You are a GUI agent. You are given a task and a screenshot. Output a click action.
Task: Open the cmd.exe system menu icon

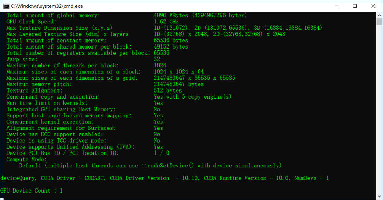coord(6,6)
